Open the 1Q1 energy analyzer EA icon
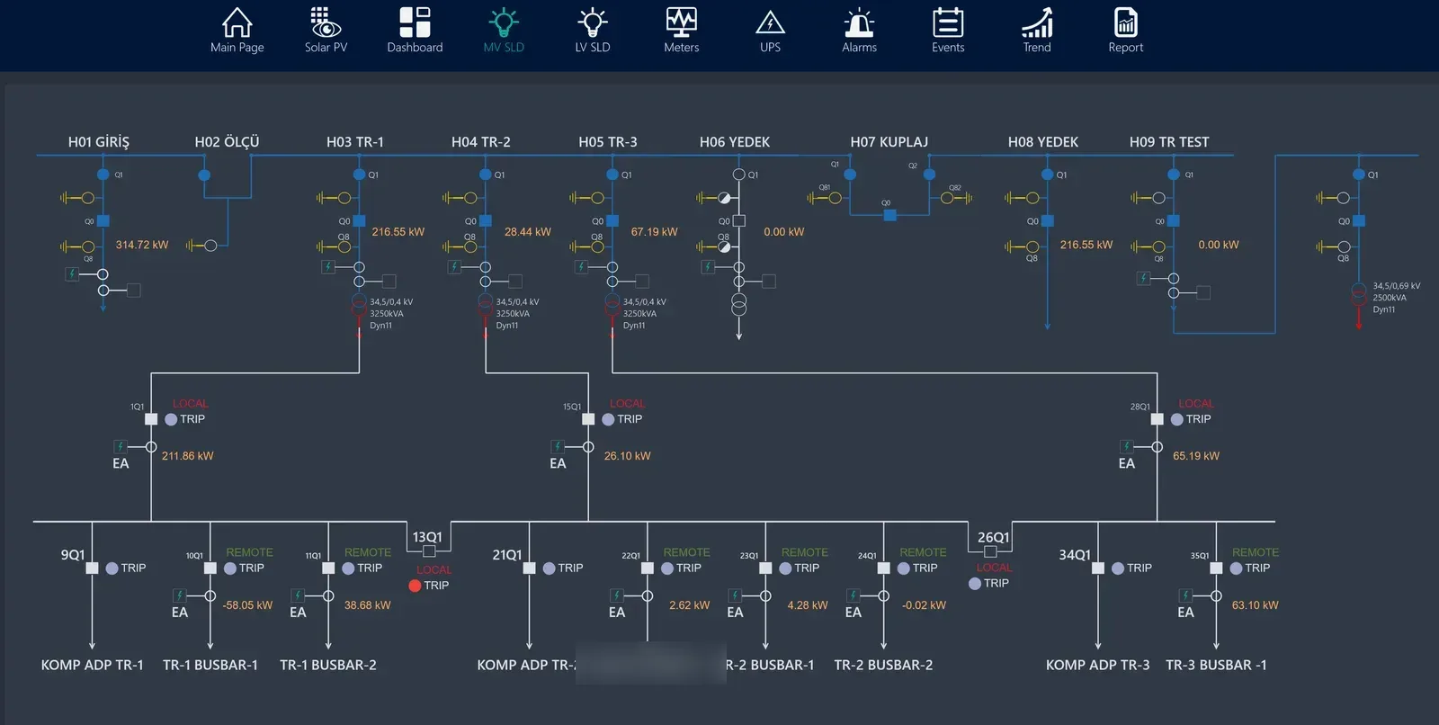Image resolution: width=1439 pixels, height=725 pixels. 120,446
